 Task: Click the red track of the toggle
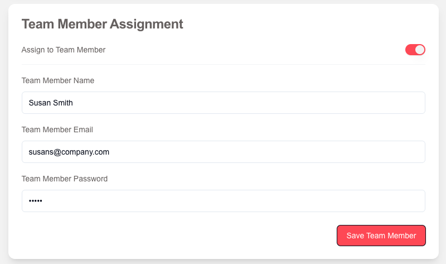click(x=410, y=50)
